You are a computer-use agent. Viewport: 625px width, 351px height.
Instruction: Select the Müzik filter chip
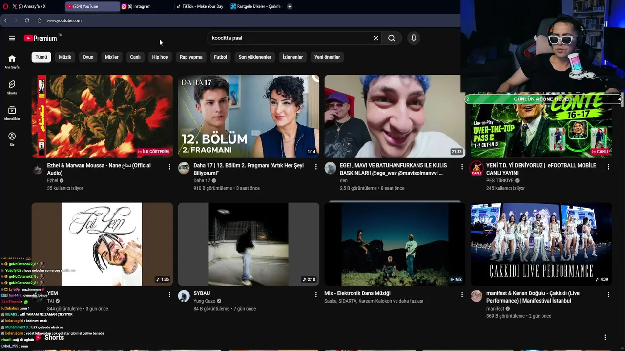tap(65, 57)
